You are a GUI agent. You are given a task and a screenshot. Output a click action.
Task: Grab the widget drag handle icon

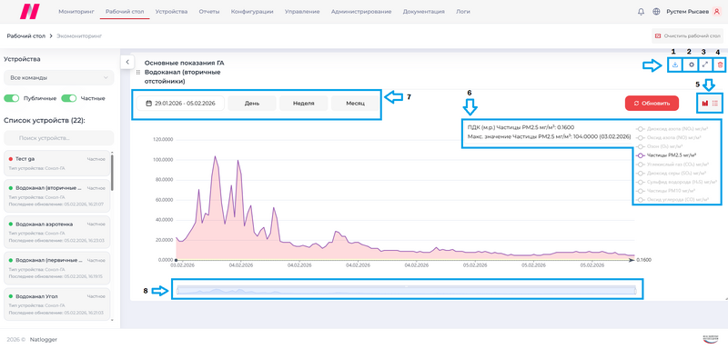(138, 73)
